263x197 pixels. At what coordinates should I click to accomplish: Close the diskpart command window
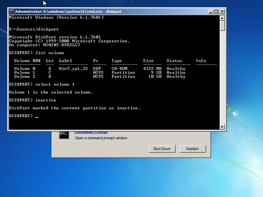[222, 11]
